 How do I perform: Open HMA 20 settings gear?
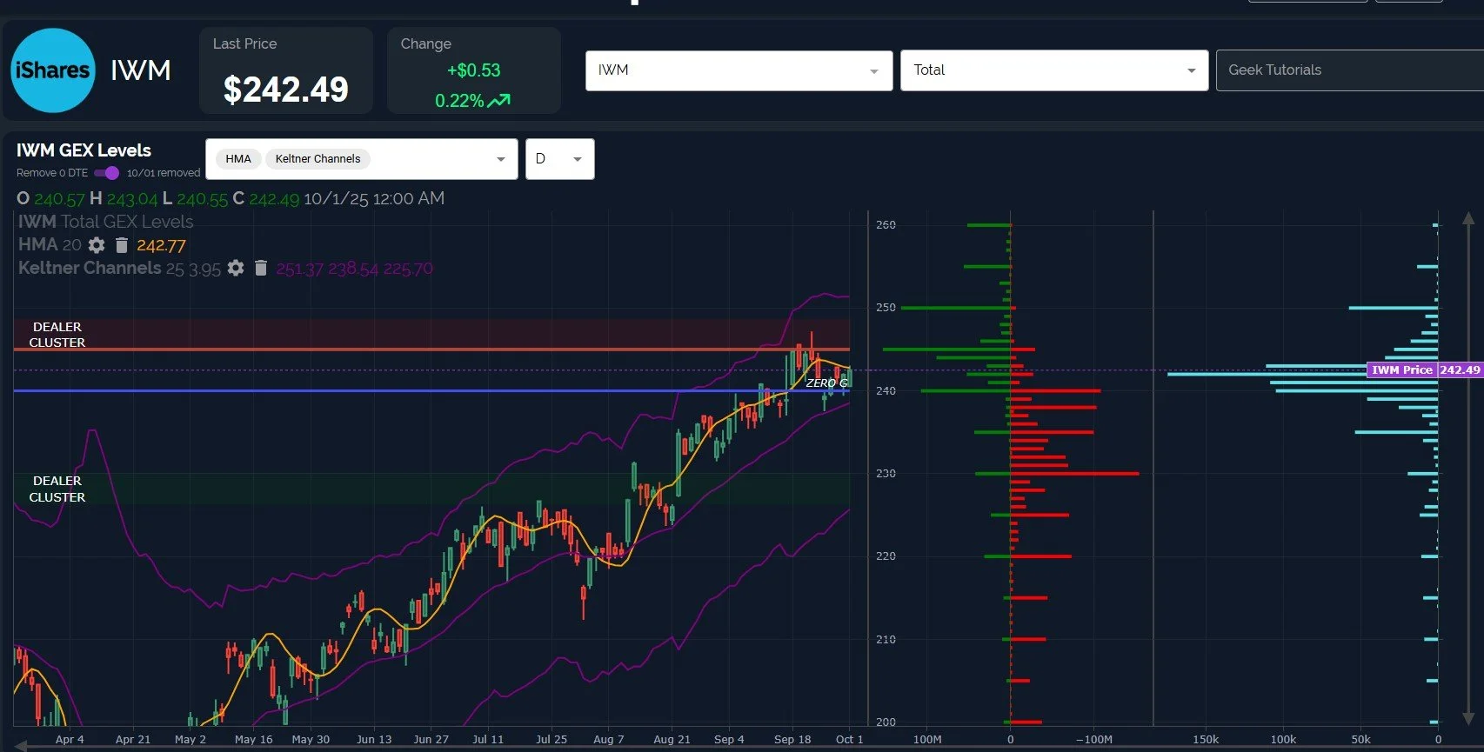97,245
